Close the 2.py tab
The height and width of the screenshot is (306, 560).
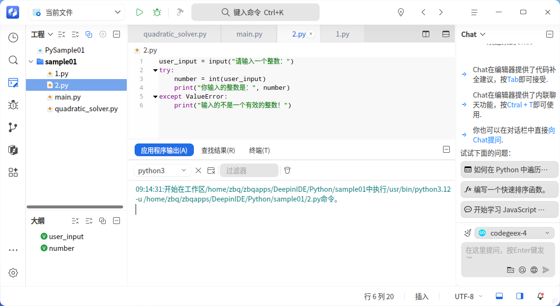point(311,34)
